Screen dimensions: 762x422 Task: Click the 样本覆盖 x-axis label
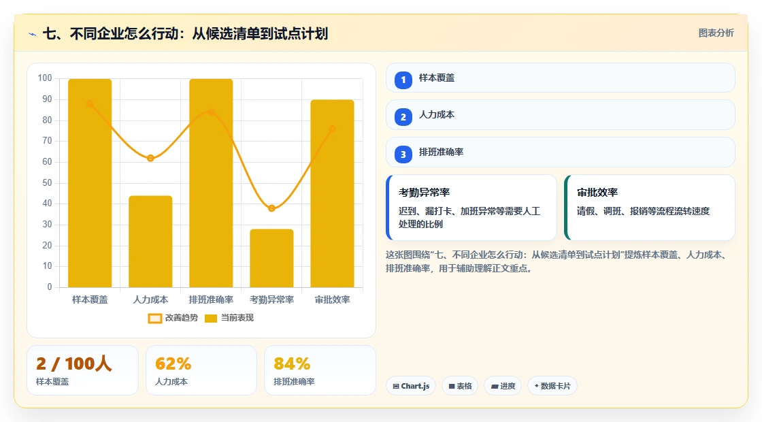[90, 299]
